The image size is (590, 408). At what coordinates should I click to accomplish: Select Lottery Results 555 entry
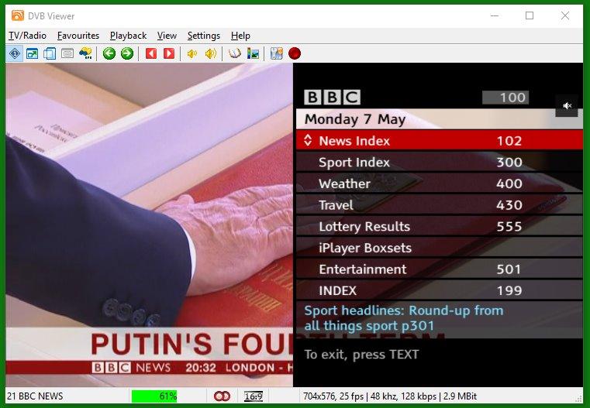pyautogui.click(x=440, y=226)
